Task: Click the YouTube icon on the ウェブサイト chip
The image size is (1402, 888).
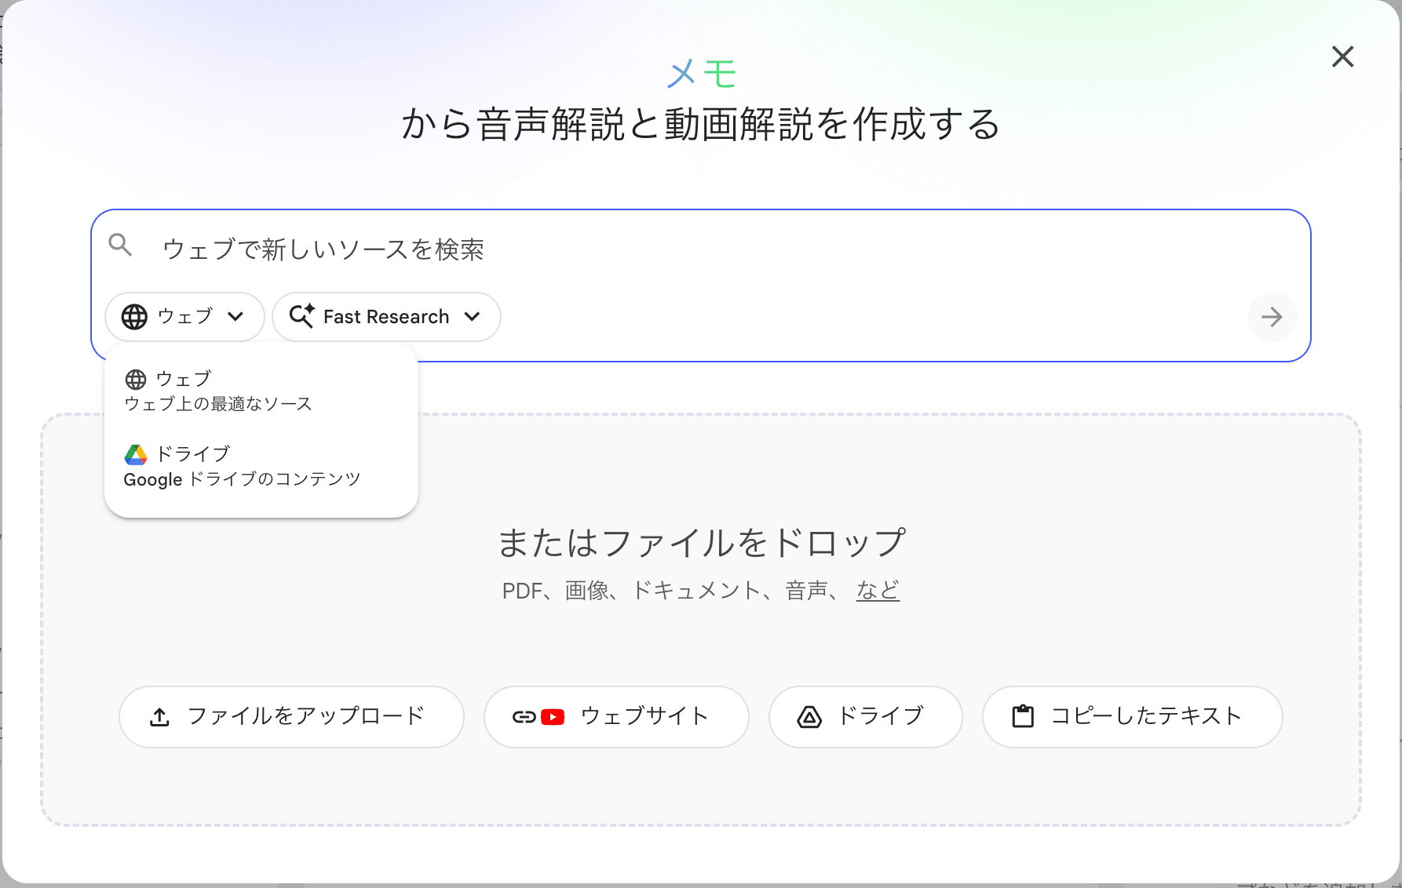Action: pos(552,716)
